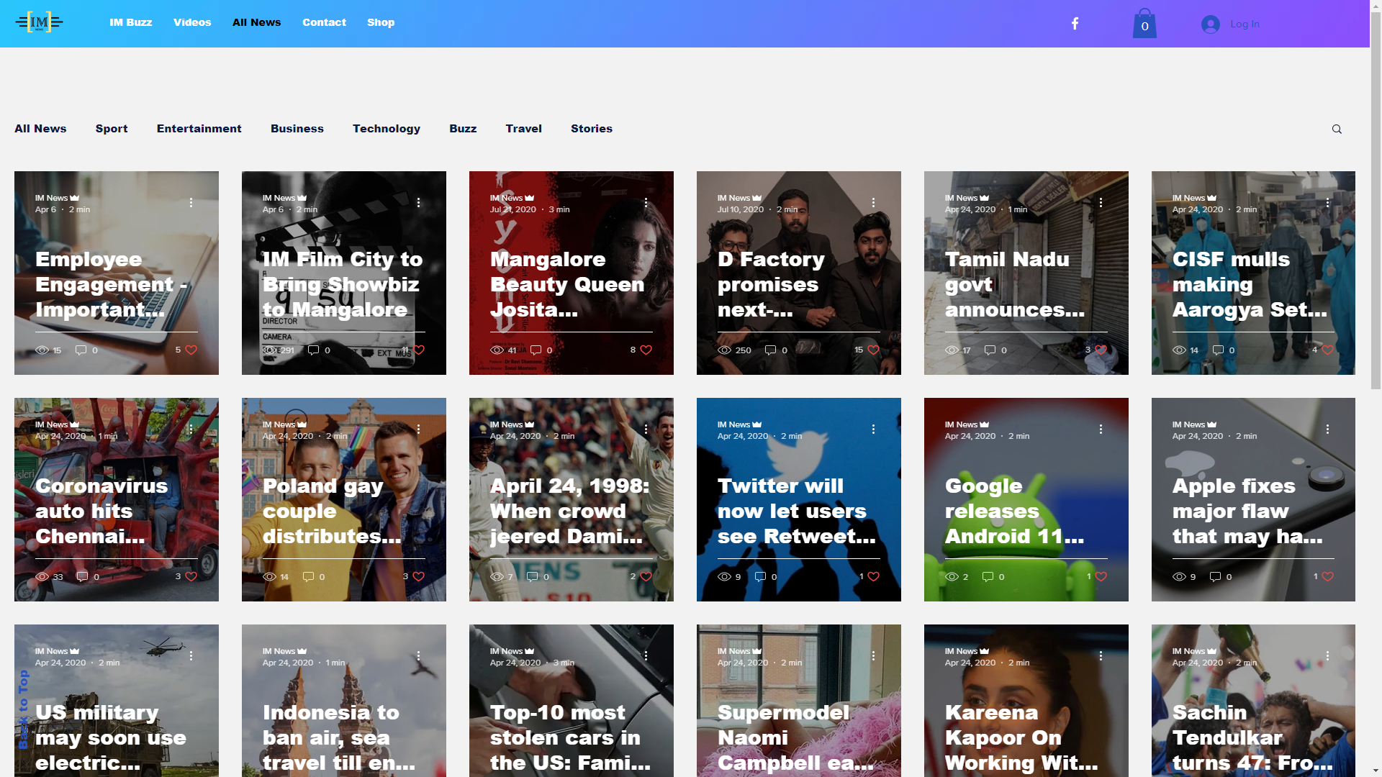Open the Contact page
Image resolution: width=1382 pixels, height=777 pixels.
coord(324,22)
